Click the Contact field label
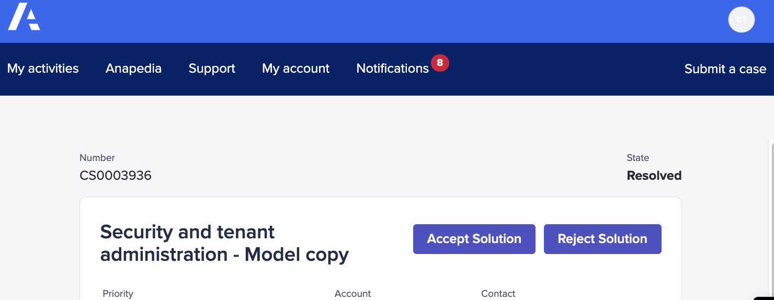 click(498, 294)
